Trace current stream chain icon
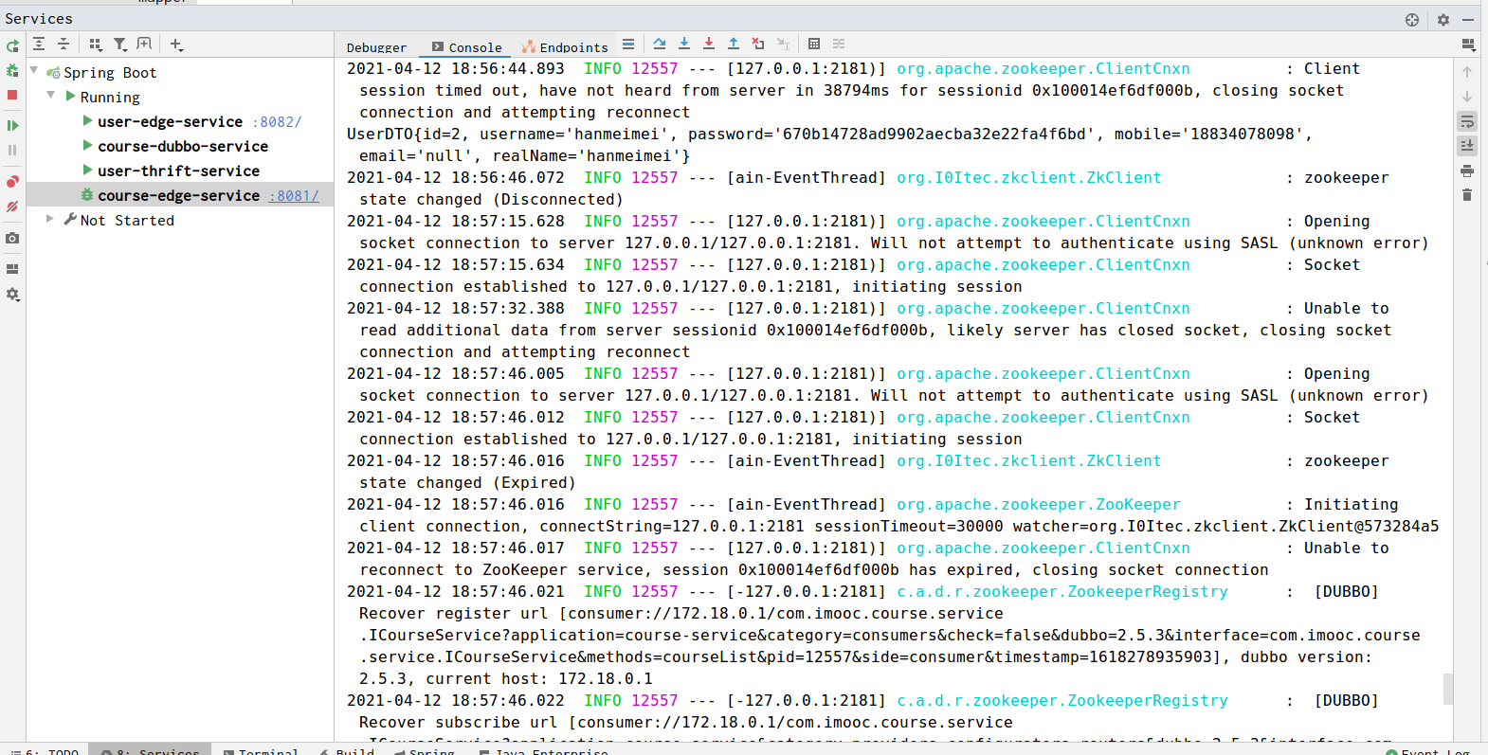The height and width of the screenshot is (755, 1488). [x=839, y=44]
